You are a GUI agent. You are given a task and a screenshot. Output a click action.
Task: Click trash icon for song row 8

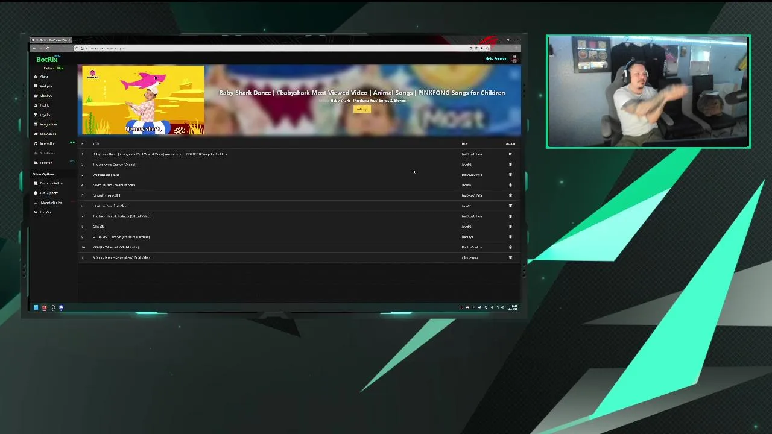[510, 227]
